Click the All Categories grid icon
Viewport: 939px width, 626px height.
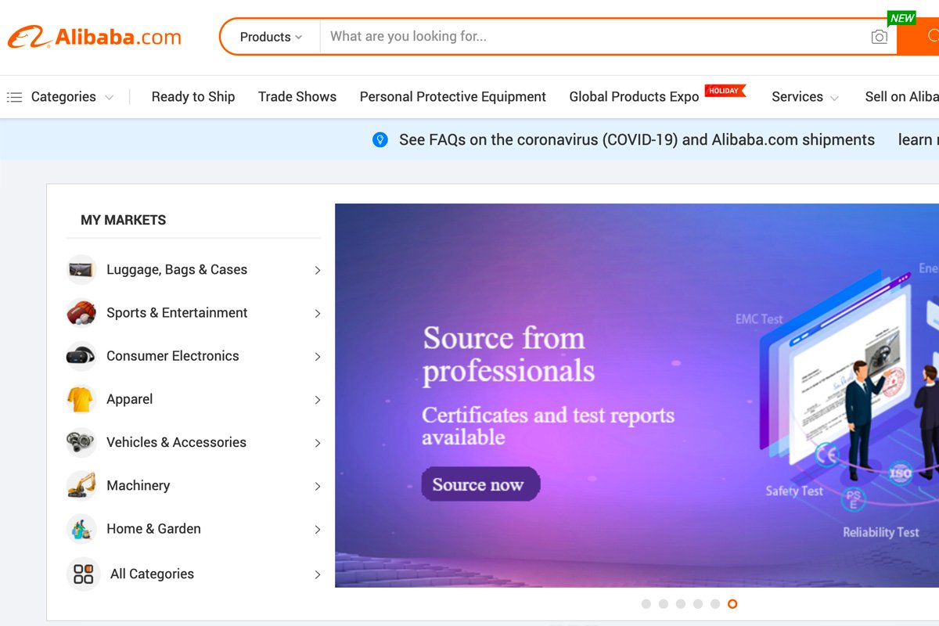pyautogui.click(x=81, y=574)
